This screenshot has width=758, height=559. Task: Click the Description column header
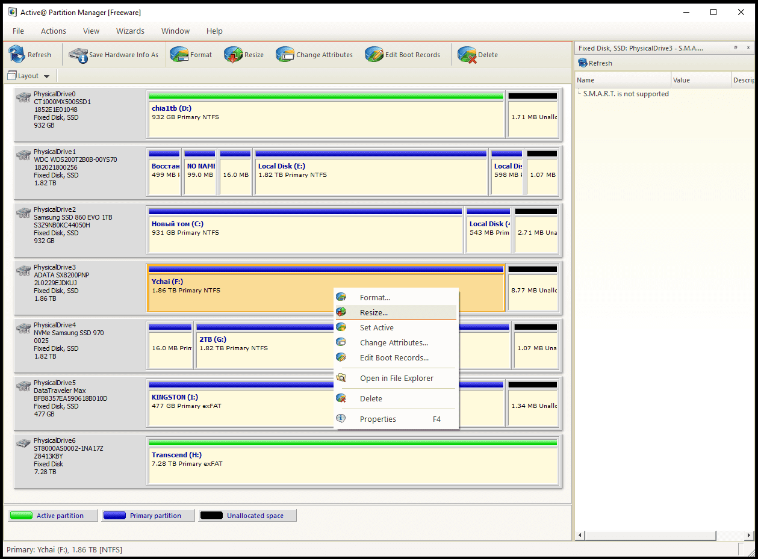click(743, 80)
